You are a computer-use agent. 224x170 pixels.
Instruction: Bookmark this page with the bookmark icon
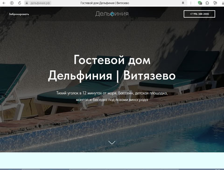coord(183,3)
